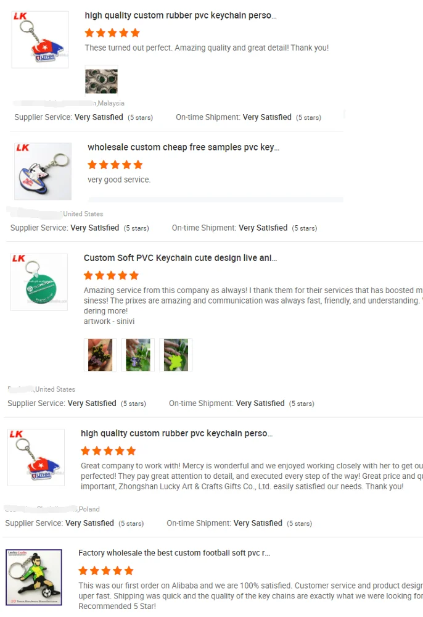Image resolution: width=423 pixels, height=617 pixels.
Task: Open "high quality custom rubber" title above Poland review
Action: click(177, 434)
